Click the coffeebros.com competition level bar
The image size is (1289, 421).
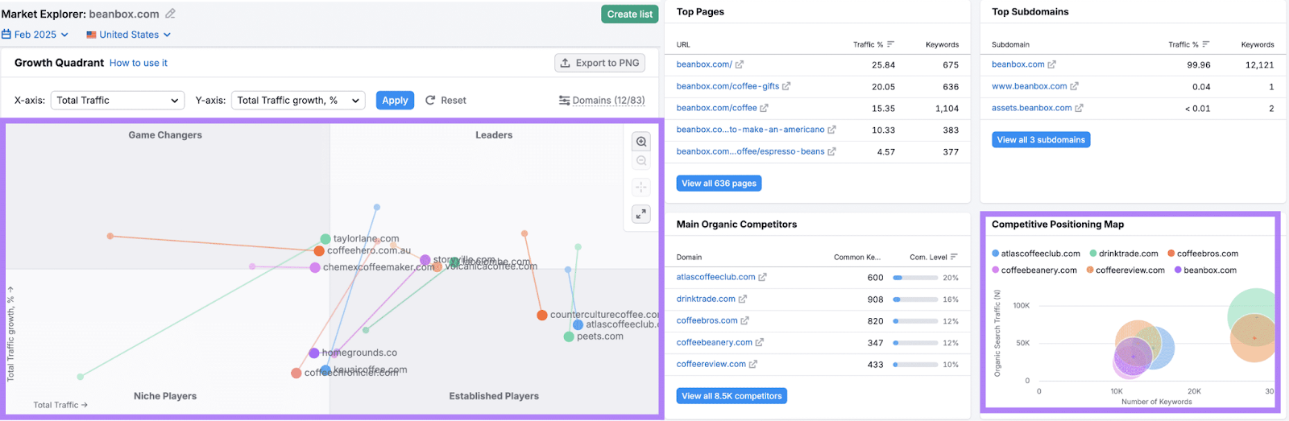(914, 321)
